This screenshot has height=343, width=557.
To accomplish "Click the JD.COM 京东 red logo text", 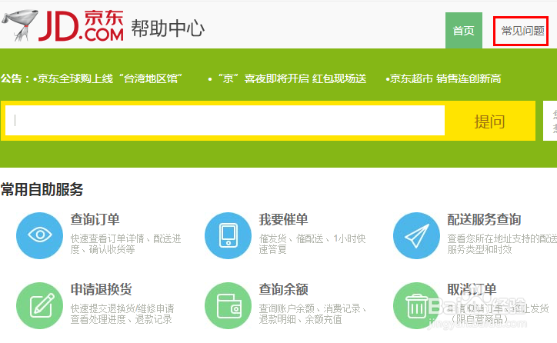I will (x=81, y=25).
